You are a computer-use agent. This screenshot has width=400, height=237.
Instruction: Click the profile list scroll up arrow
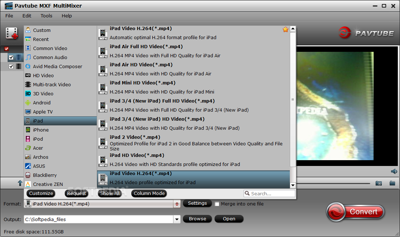293,29
